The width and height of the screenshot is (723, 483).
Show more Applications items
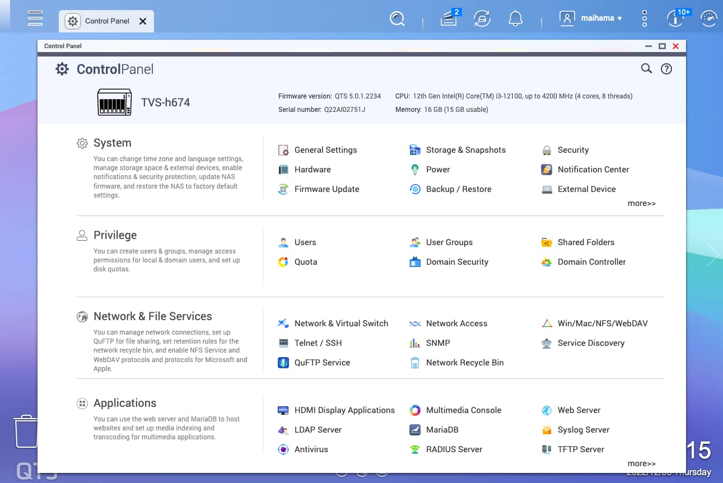[x=641, y=463]
